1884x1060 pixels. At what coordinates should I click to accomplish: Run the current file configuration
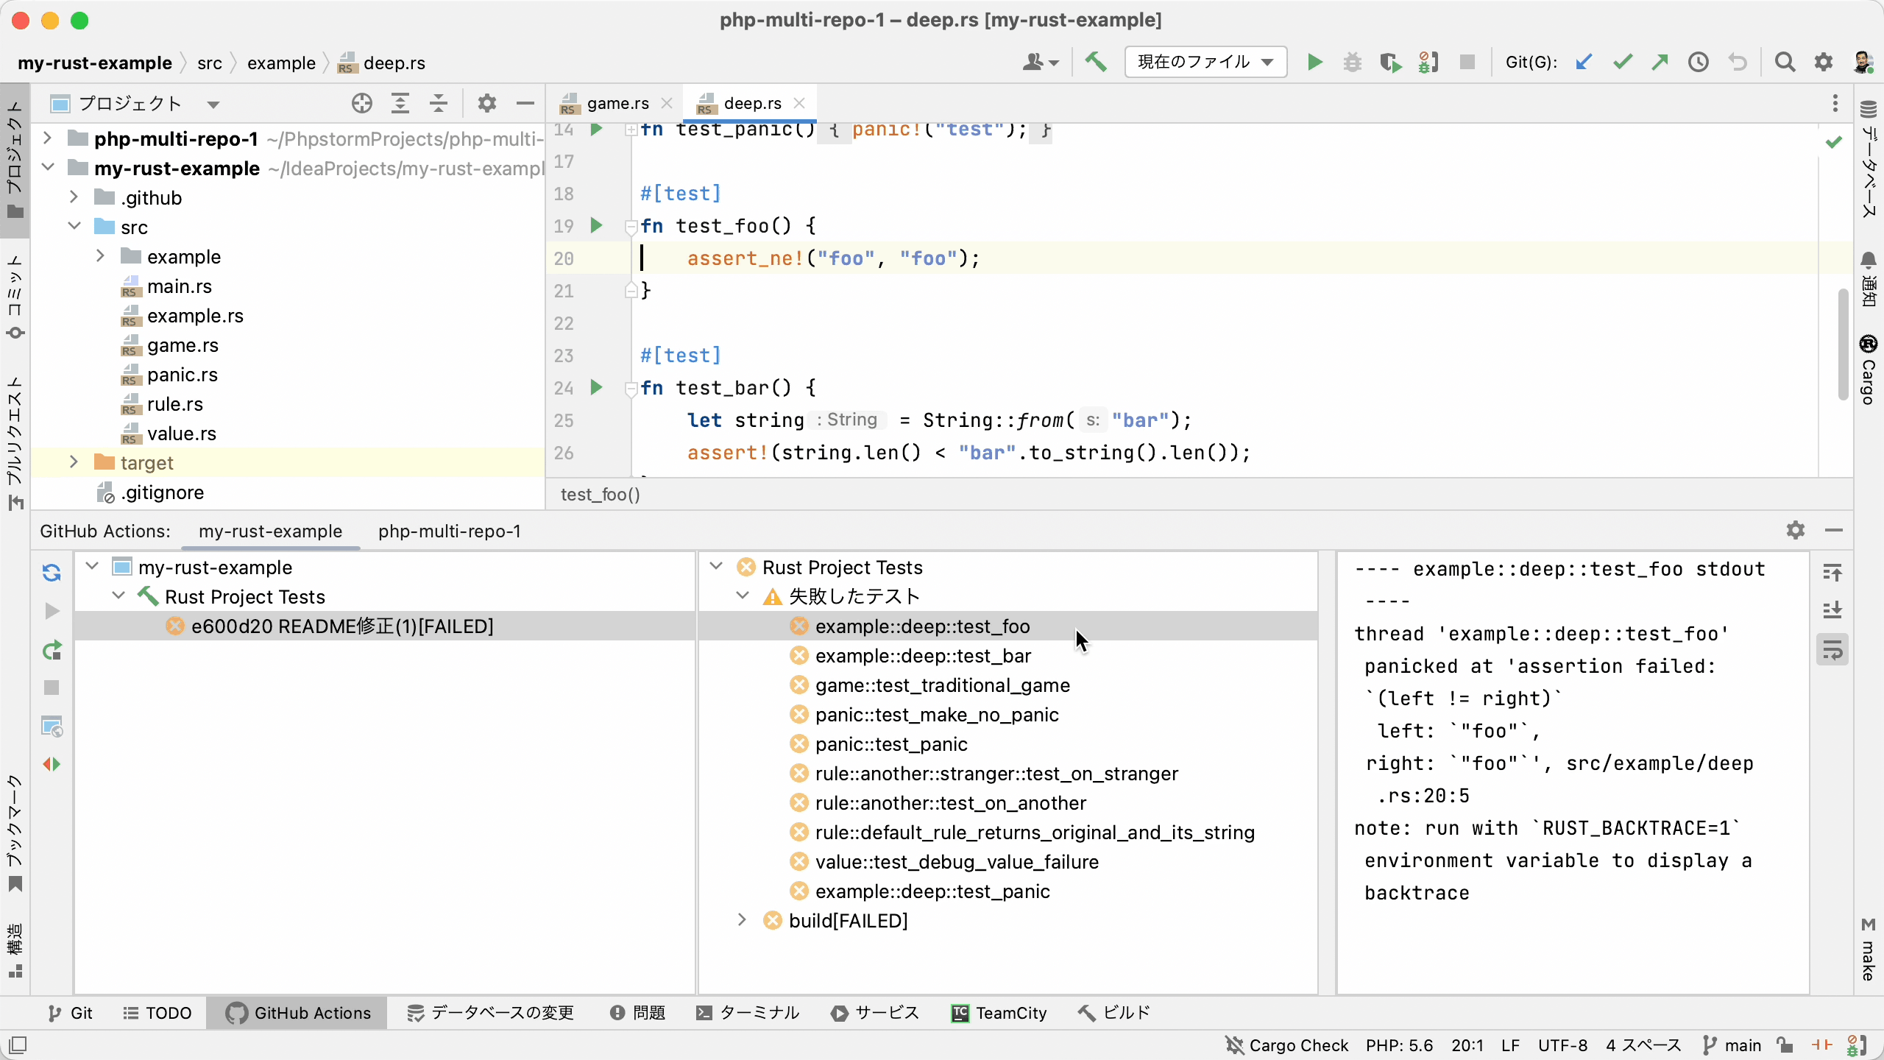pos(1314,63)
